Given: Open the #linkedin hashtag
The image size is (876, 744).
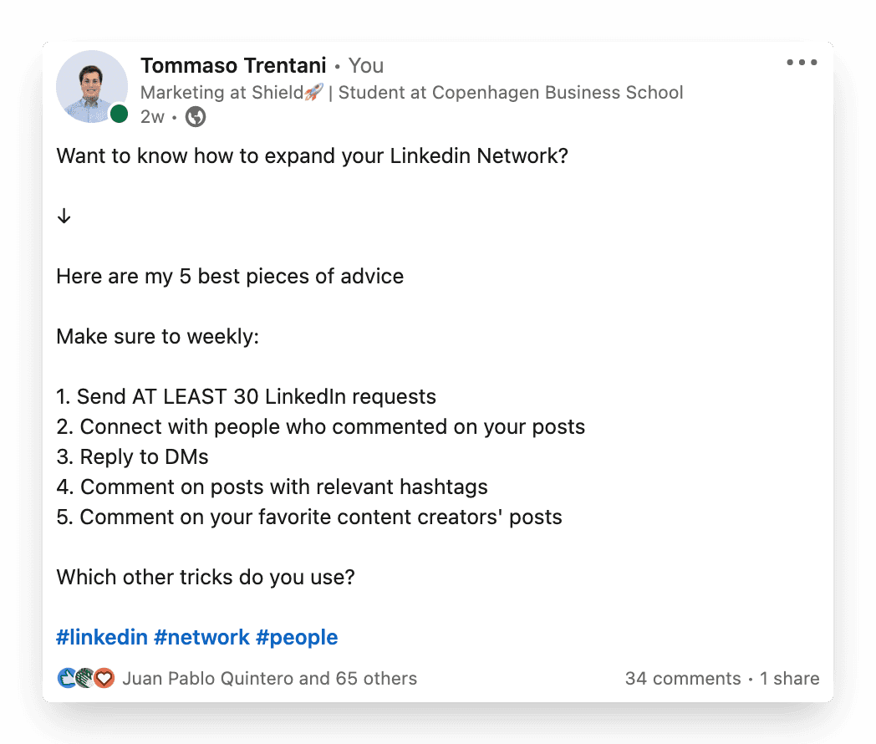Looking at the screenshot, I should click(x=102, y=637).
